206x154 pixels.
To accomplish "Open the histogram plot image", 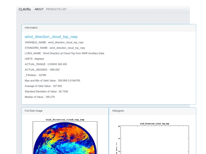I will click(x=153, y=138).
